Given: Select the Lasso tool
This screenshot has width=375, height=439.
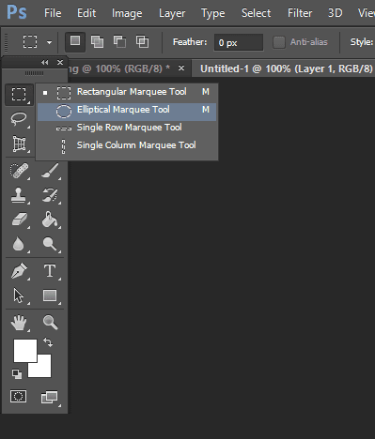Looking at the screenshot, I should (19, 119).
